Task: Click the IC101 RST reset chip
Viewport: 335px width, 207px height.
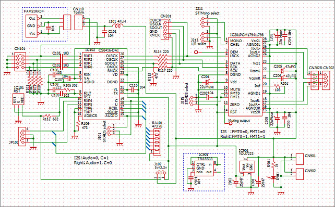Action: tap(18, 99)
